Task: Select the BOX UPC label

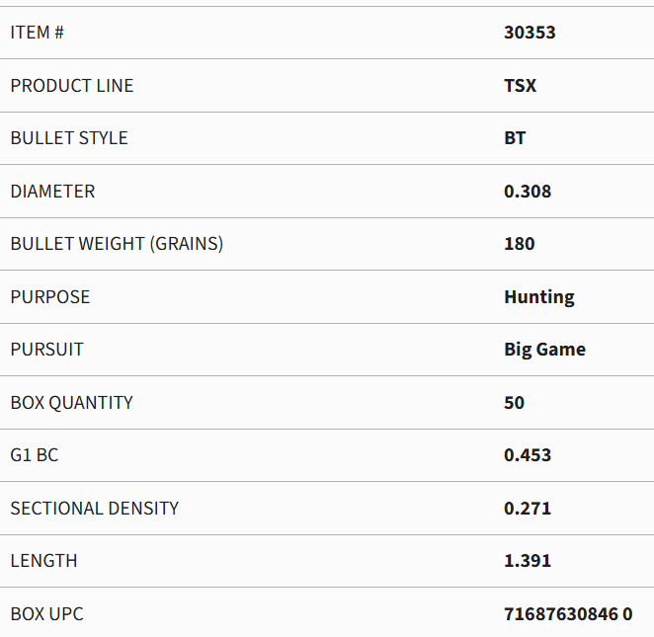Action: point(46,614)
